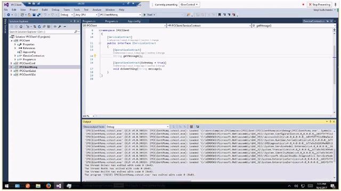This screenshot has width=341, height=191.
Task: Go to the previous bookmark
Action: 224,15
